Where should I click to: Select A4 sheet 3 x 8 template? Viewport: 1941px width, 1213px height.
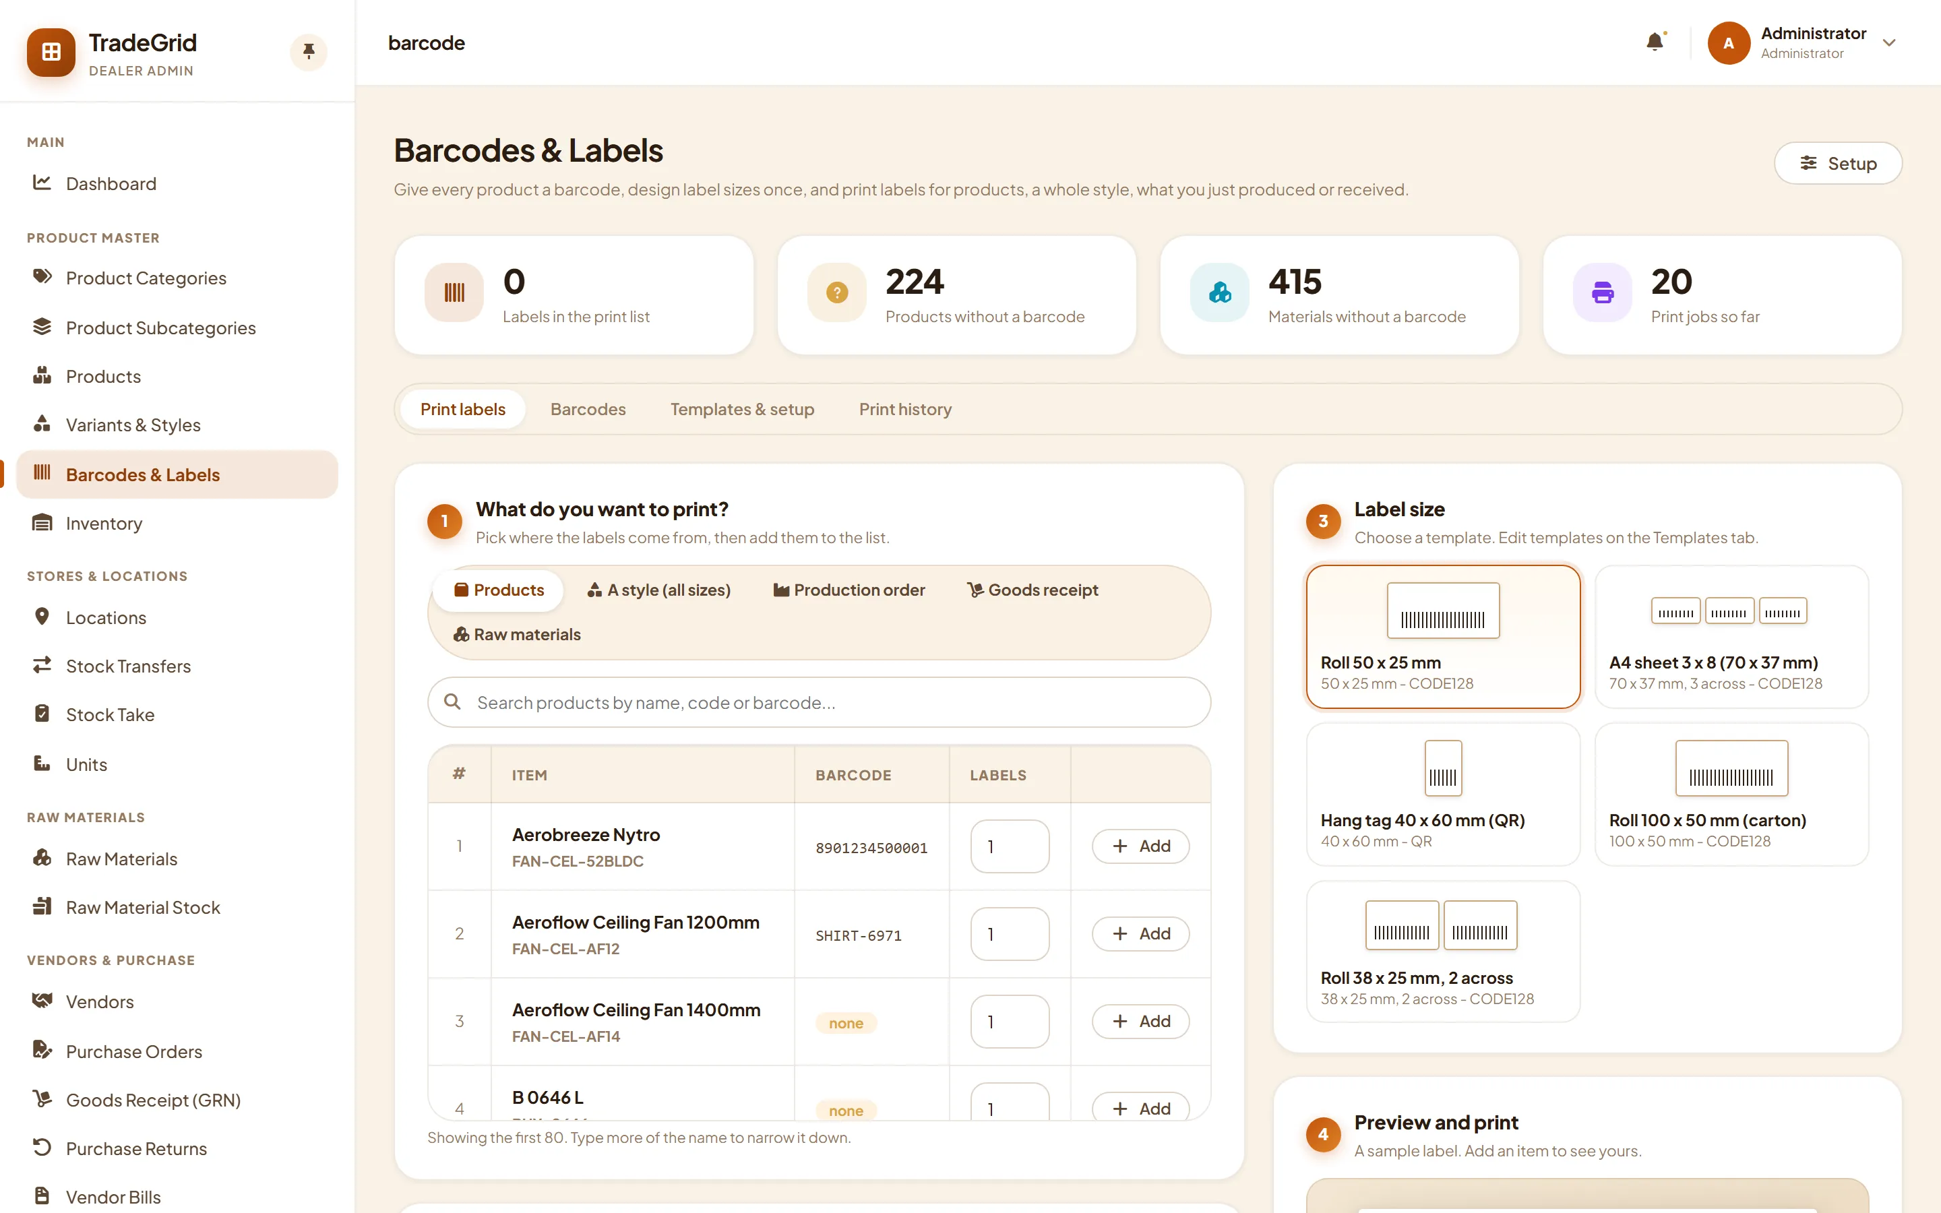(1731, 637)
